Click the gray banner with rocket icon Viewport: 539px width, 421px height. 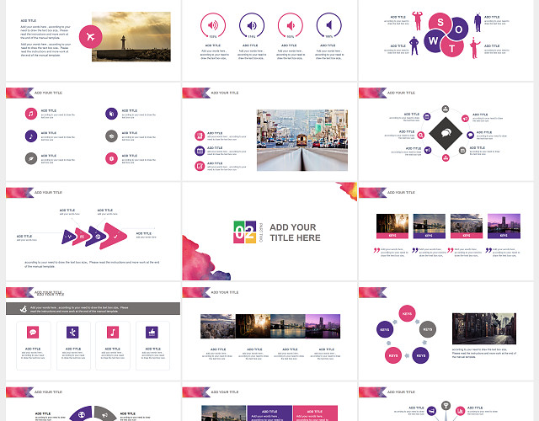coord(93,309)
